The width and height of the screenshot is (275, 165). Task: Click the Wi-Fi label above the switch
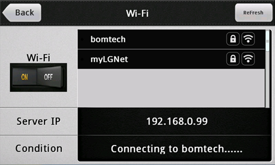click(38, 58)
